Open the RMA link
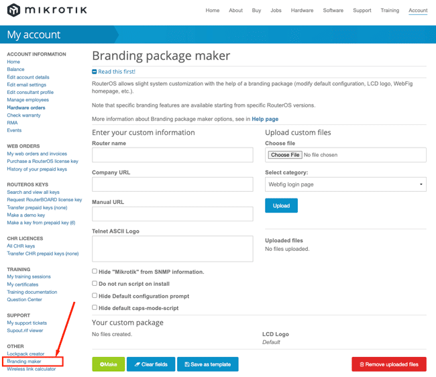 click(12, 123)
